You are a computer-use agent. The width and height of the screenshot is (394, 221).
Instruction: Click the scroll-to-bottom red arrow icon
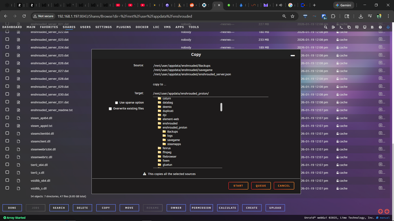[387, 212]
